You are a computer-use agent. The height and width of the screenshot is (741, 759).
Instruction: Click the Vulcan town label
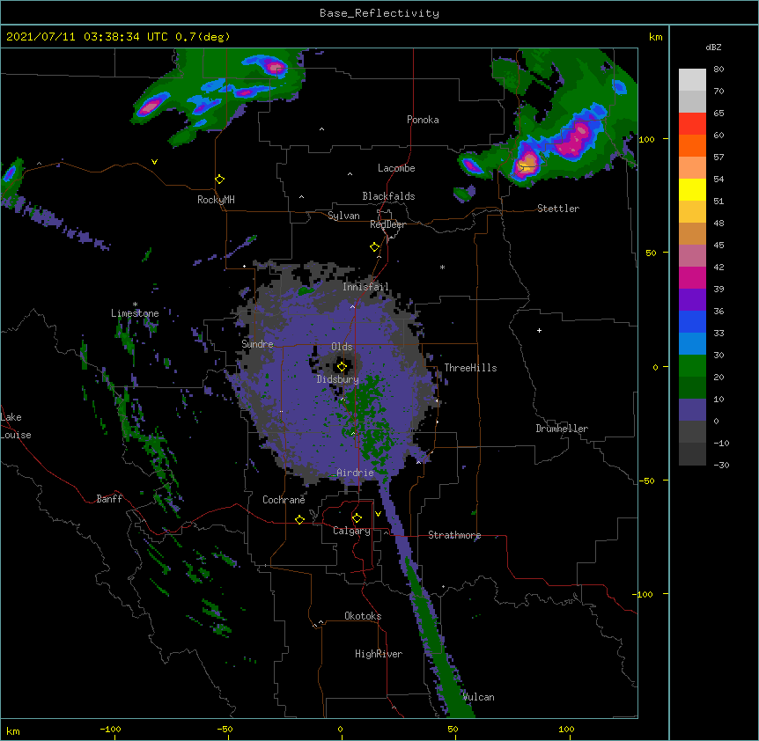point(478,697)
